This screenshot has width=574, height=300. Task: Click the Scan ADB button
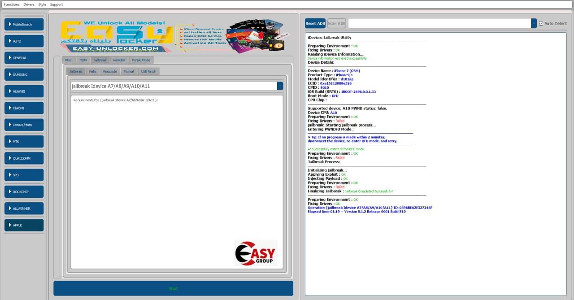pyautogui.click(x=337, y=23)
